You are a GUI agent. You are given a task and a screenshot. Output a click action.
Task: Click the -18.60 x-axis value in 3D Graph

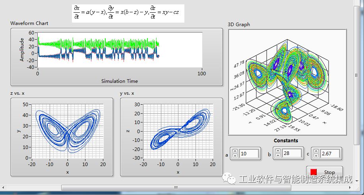pos(337,108)
